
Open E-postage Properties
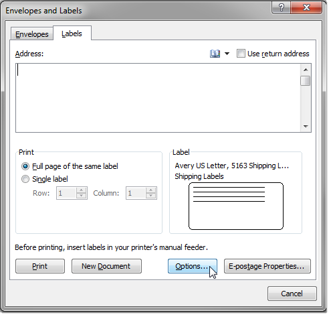pos(267,266)
